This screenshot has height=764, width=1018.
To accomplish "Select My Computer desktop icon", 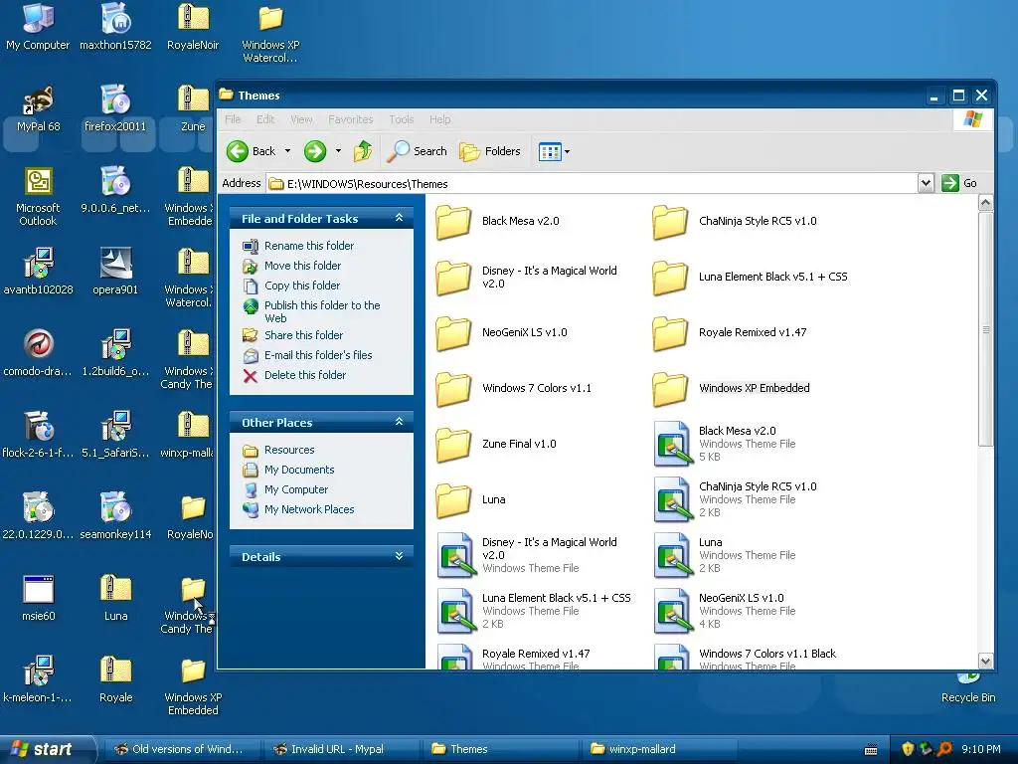I will tap(38, 26).
